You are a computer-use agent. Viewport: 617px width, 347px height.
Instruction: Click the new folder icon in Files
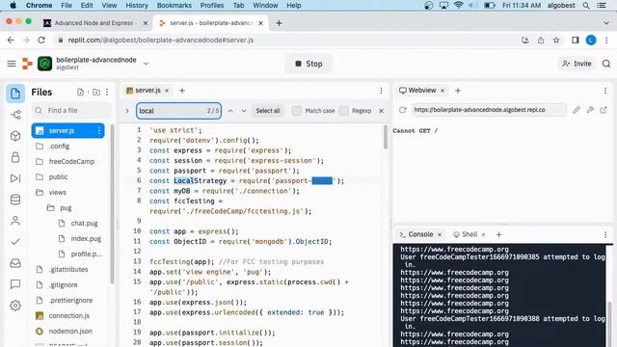96,93
